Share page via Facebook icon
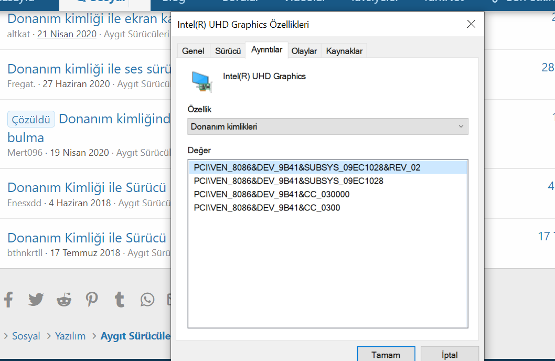Viewport: 555px width, 361px height. 9,300
